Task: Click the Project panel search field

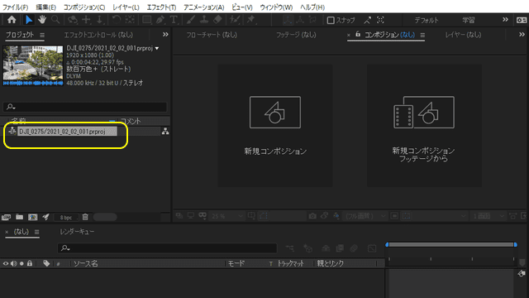Action: (85, 107)
